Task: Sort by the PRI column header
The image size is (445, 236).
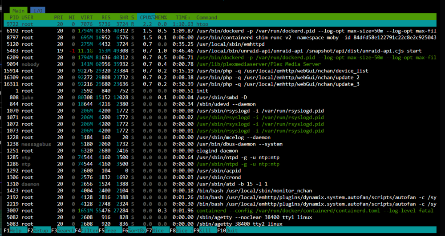Action: [x=59, y=18]
